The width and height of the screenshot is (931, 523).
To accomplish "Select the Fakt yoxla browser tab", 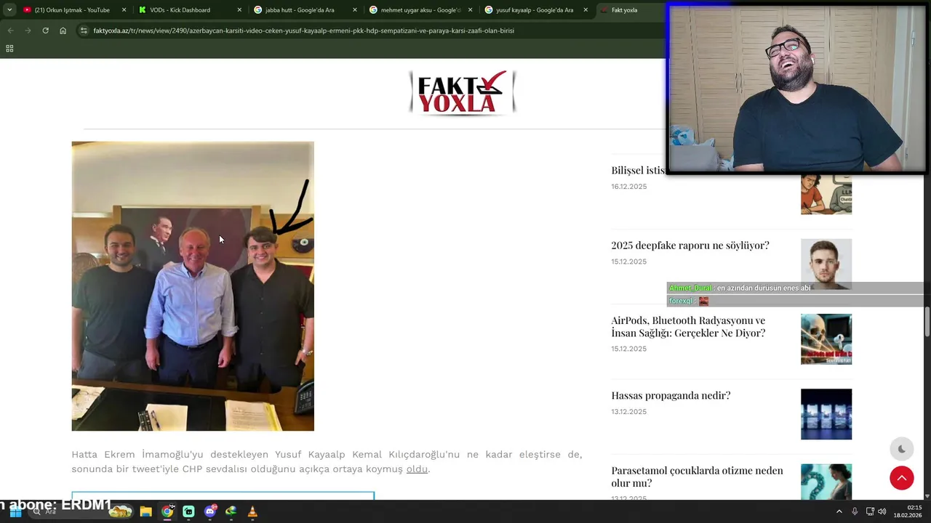I will click(630, 10).
